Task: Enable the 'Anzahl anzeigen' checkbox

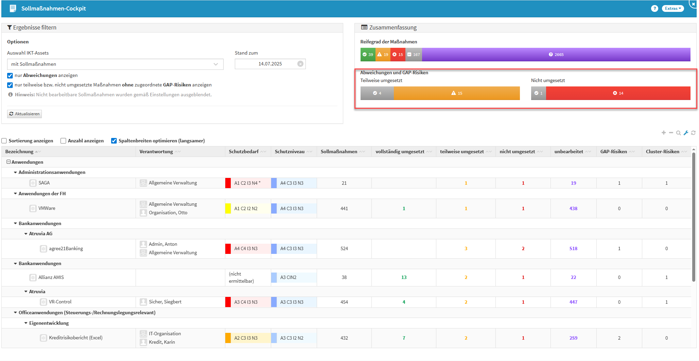Action: pos(63,141)
